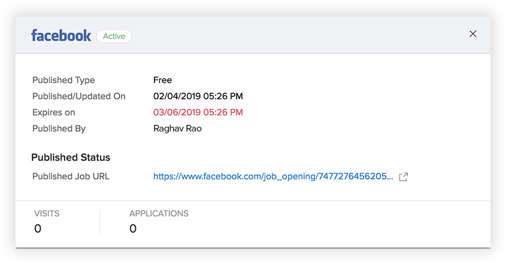Click the Published By label
Viewport: 506px width, 263px height.
point(59,129)
